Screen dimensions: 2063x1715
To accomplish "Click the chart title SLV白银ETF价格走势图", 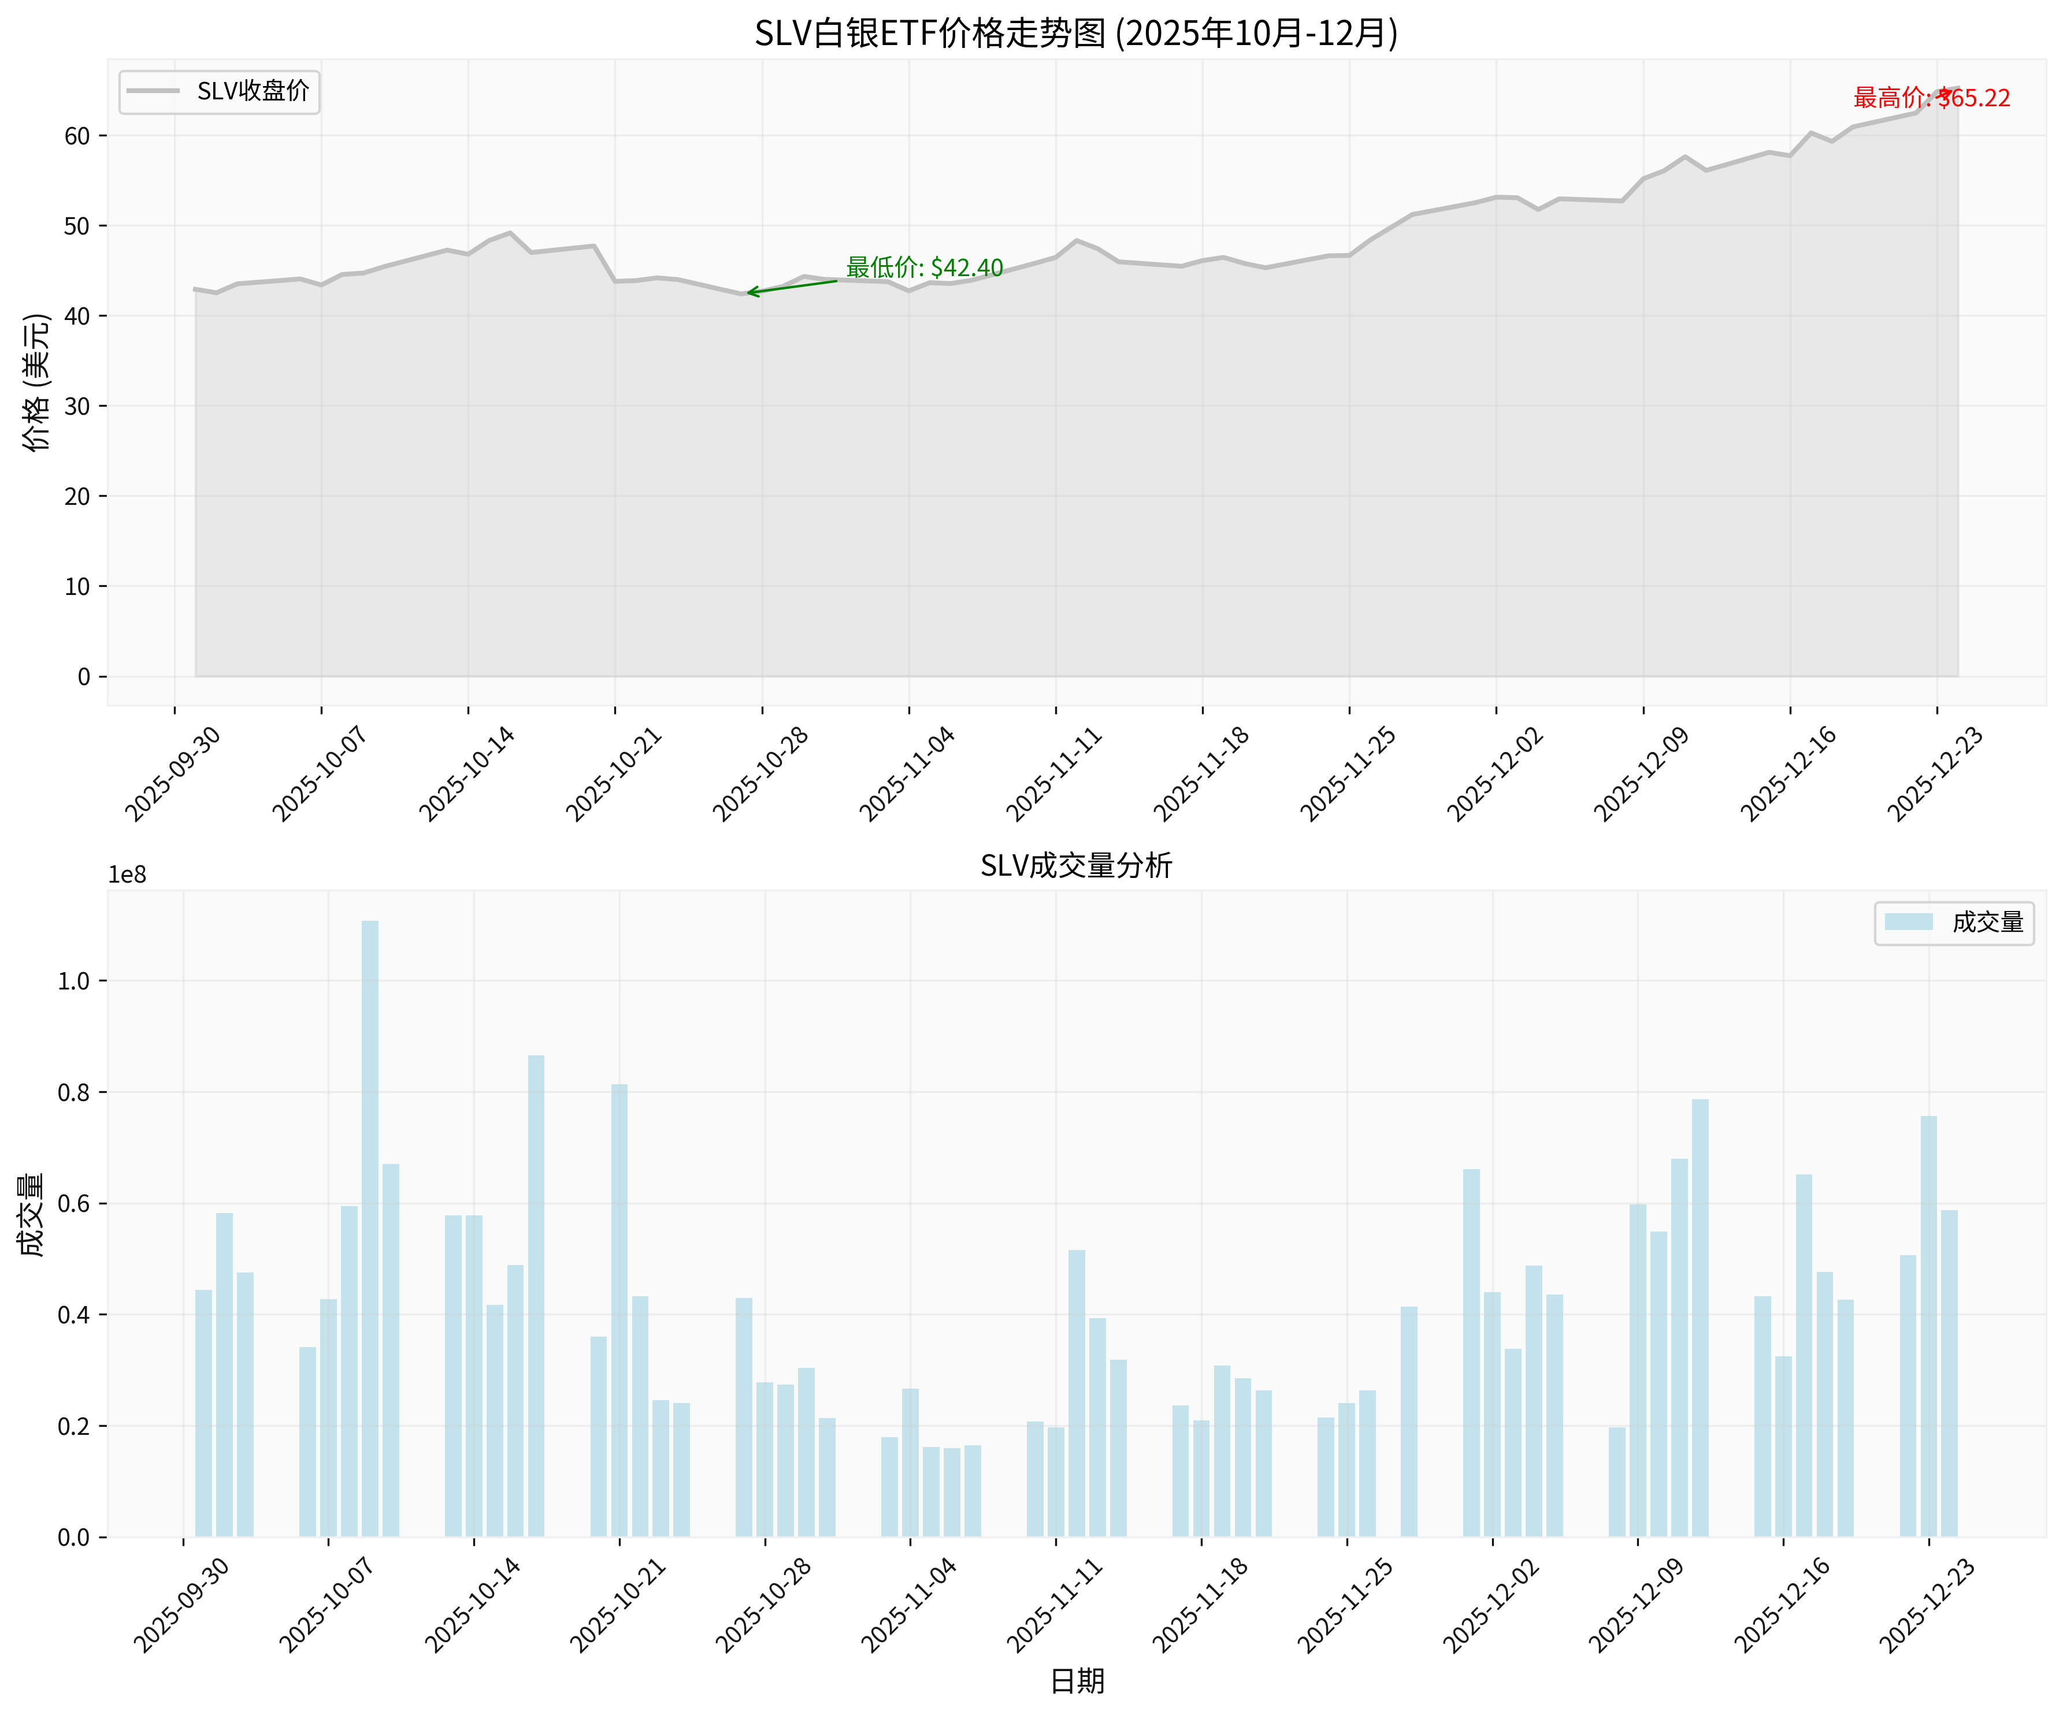I will 1076,34.
